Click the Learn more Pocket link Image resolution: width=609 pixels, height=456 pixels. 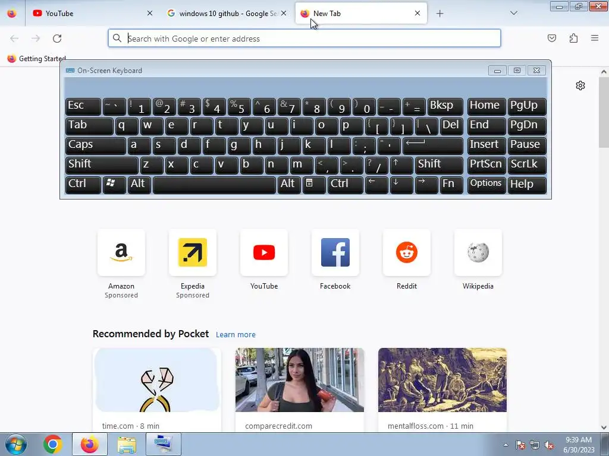click(x=236, y=335)
